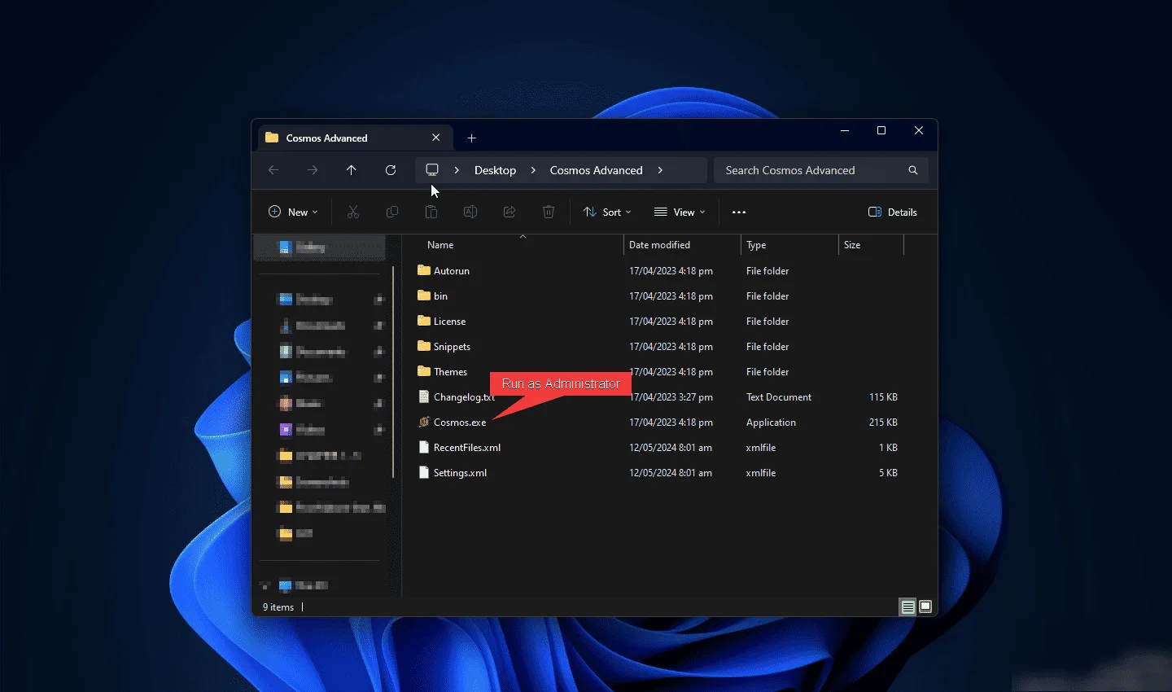Click the Copy icon in the toolbar
The width and height of the screenshot is (1172, 692).
[392, 212]
